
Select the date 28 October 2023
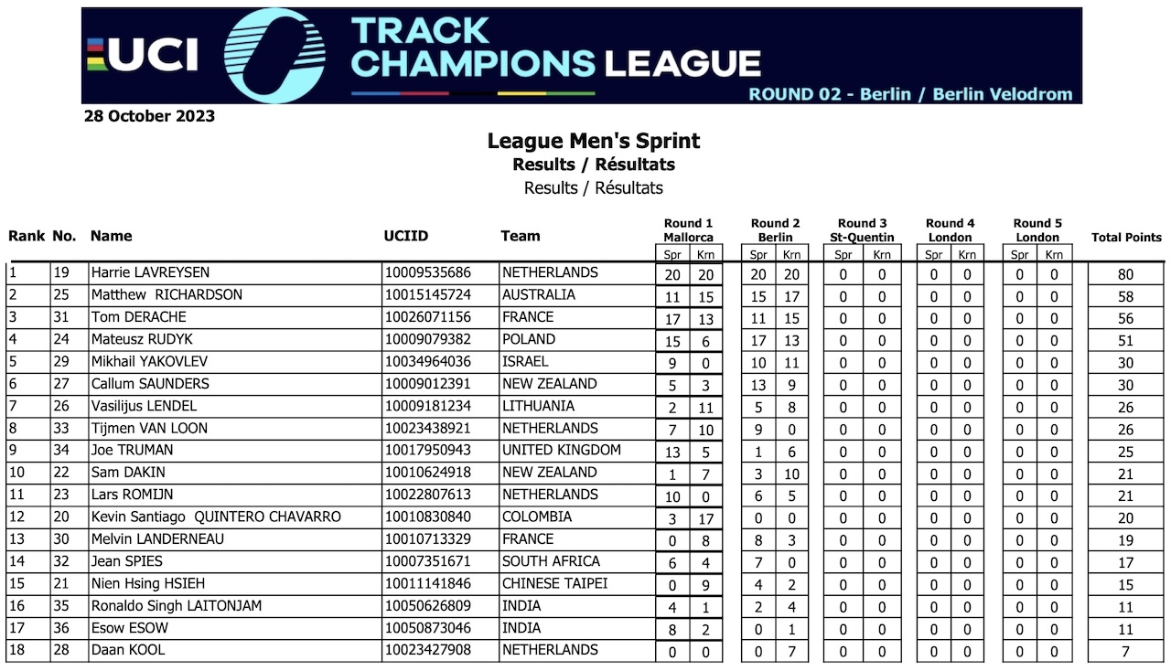149,116
